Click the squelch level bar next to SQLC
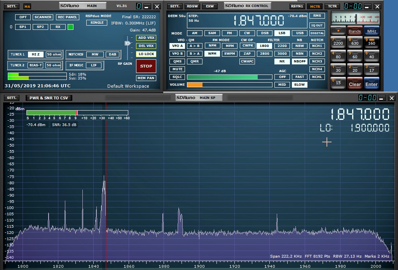Screen dimensions: 398x270 click(229, 77)
